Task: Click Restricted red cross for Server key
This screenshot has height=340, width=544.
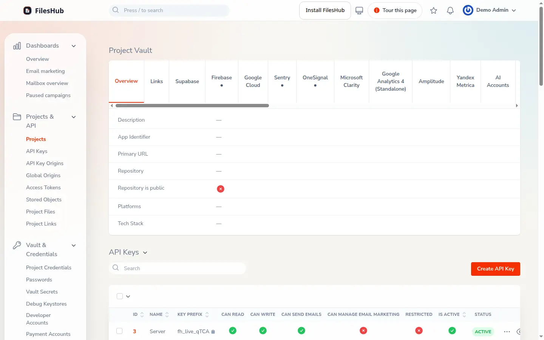Action: [419, 331]
